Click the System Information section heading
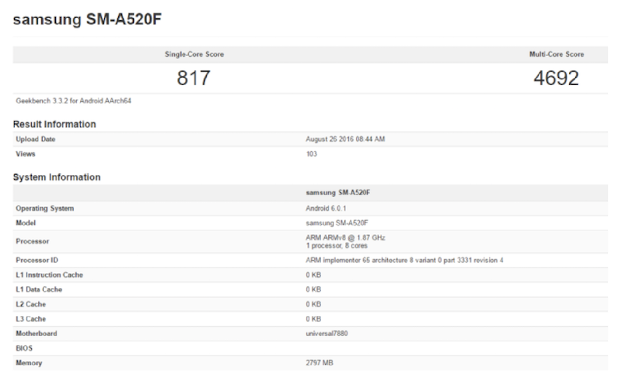The height and width of the screenshot is (389, 622). click(57, 177)
